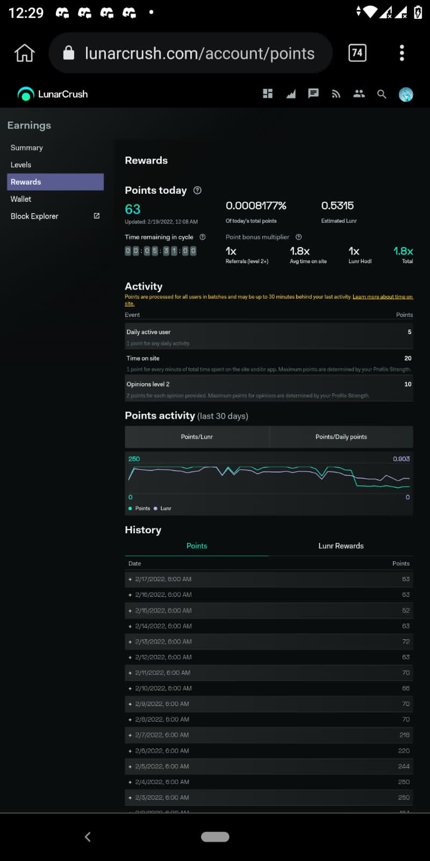This screenshot has height=861, width=430.
Task: Expand the 2/16/2022 history row
Action: click(x=269, y=595)
